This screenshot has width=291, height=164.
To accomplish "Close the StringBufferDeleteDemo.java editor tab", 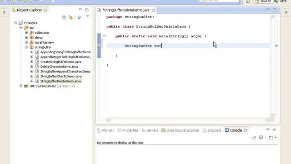I will [153, 10].
